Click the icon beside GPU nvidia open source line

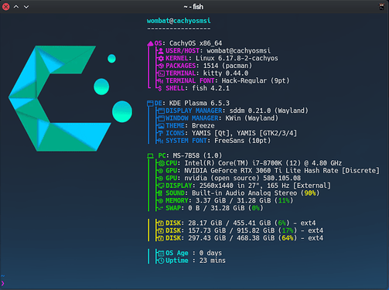click(x=161, y=178)
